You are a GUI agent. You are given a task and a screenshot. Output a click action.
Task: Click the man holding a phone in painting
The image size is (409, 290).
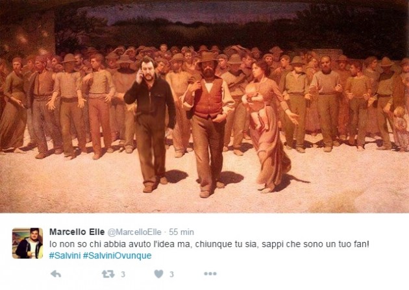point(150,124)
